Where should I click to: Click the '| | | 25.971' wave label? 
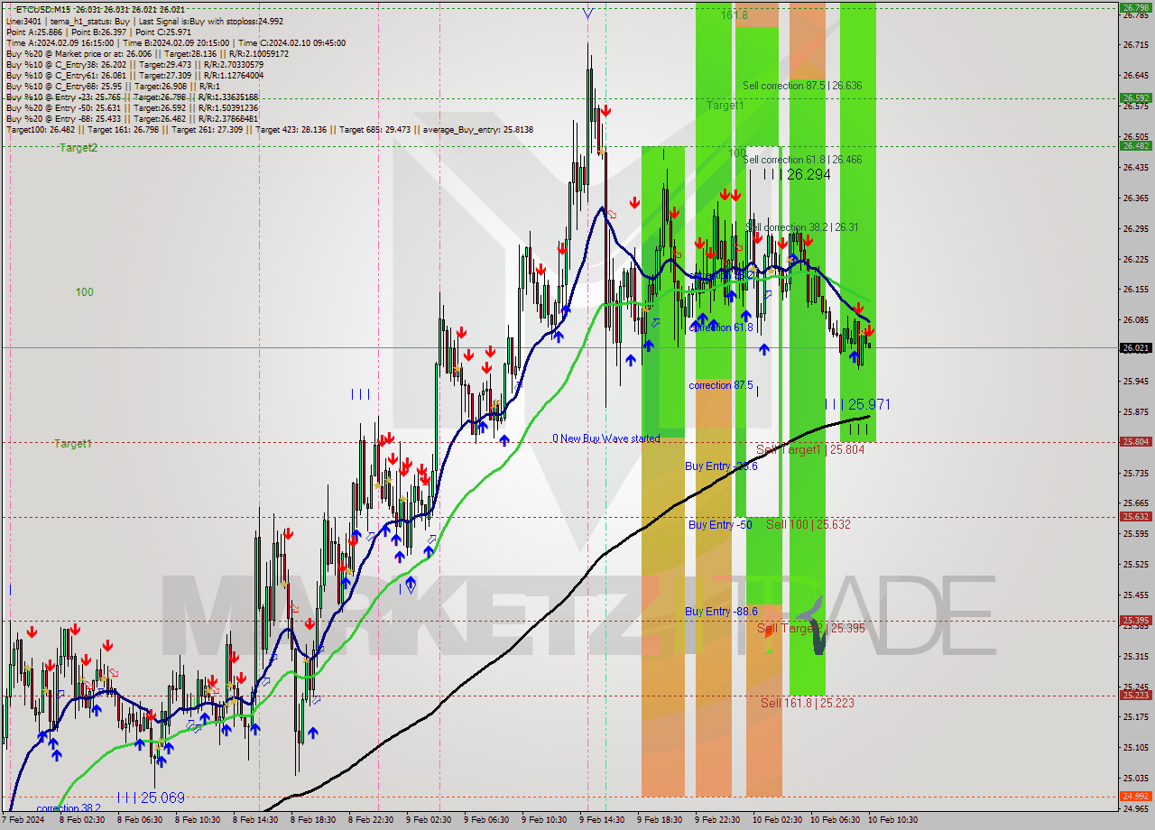[x=857, y=404]
